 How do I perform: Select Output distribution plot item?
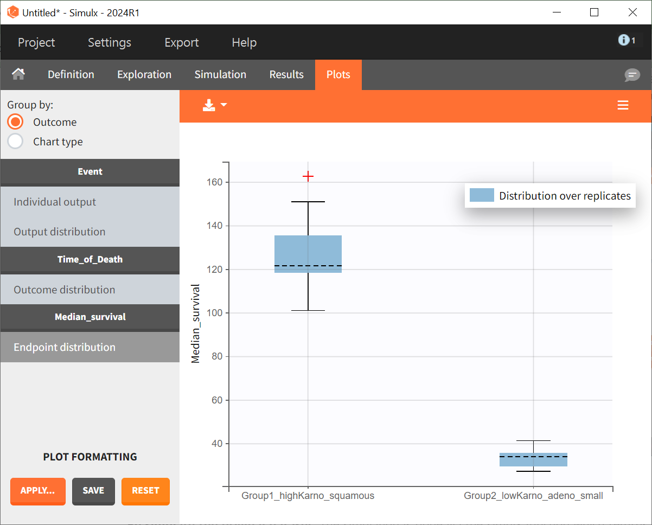click(60, 232)
